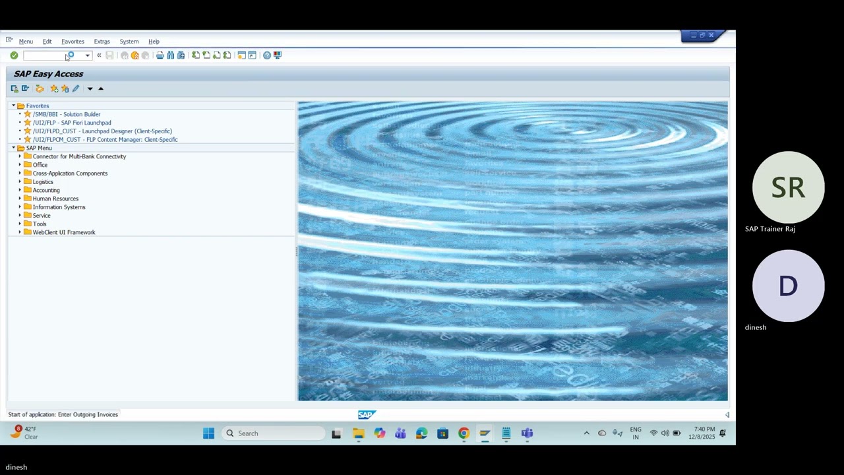Click the status bar expand arrow
This screenshot has width=844, height=475.
click(x=727, y=414)
